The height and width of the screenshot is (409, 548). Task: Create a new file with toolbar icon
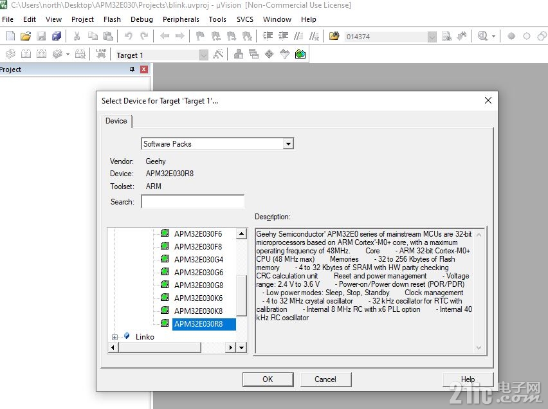coord(11,36)
